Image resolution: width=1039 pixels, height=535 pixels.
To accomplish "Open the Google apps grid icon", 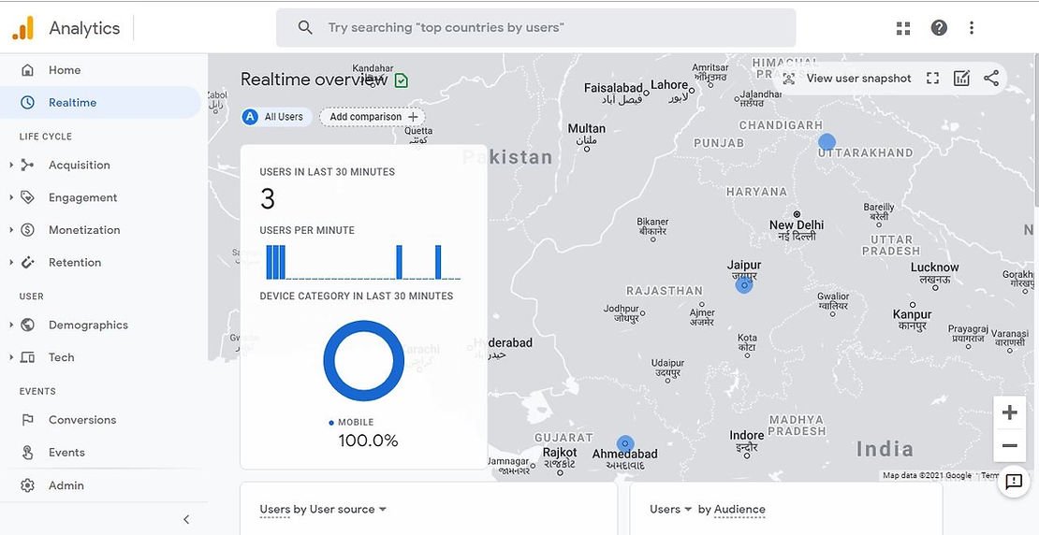I will click(x=903, y=28).
